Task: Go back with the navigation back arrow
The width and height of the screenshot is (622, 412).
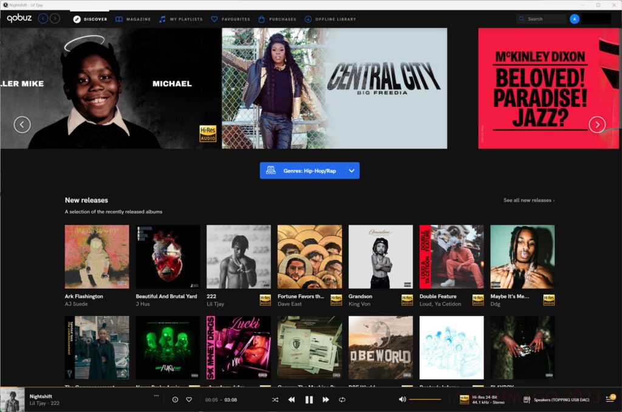Action: coord(43,19)
